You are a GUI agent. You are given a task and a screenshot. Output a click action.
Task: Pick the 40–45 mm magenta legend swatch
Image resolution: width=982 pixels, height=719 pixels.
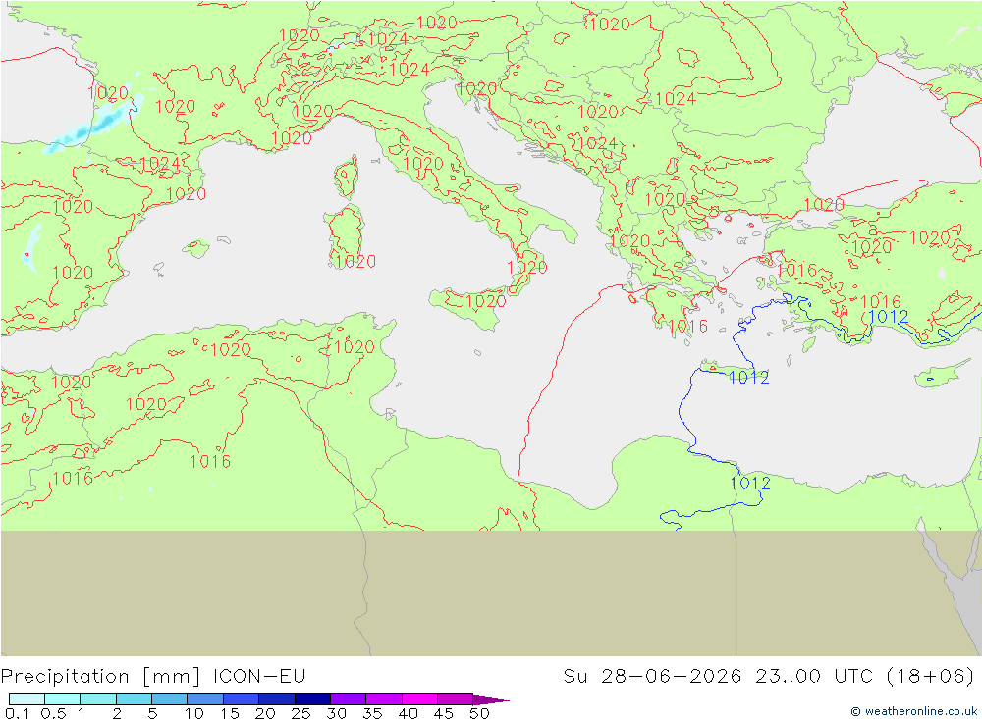[419, 699]
